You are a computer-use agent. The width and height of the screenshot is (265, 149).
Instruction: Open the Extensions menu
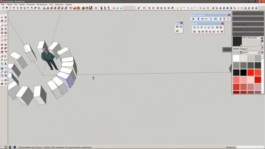pyautogui.click(x=59, y=5)
